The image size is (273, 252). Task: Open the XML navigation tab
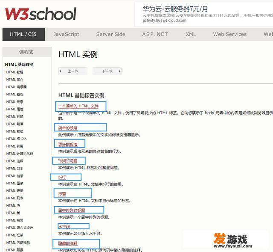[191, 34]
